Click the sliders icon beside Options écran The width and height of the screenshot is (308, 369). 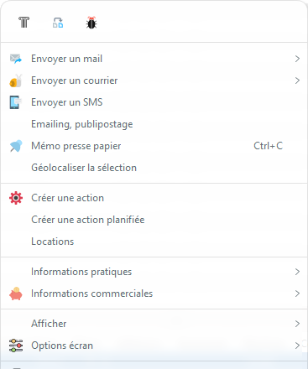[x=16, y=346]
